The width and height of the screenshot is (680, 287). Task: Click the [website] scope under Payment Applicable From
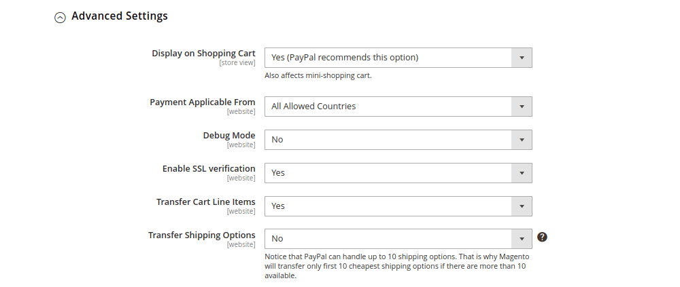[241, 112]
